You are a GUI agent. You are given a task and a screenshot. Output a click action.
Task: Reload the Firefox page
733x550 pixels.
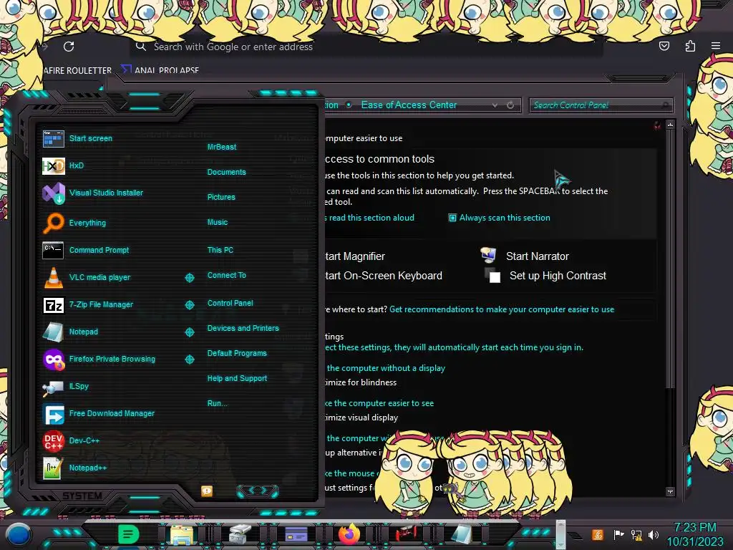click(x=69, y=47)
